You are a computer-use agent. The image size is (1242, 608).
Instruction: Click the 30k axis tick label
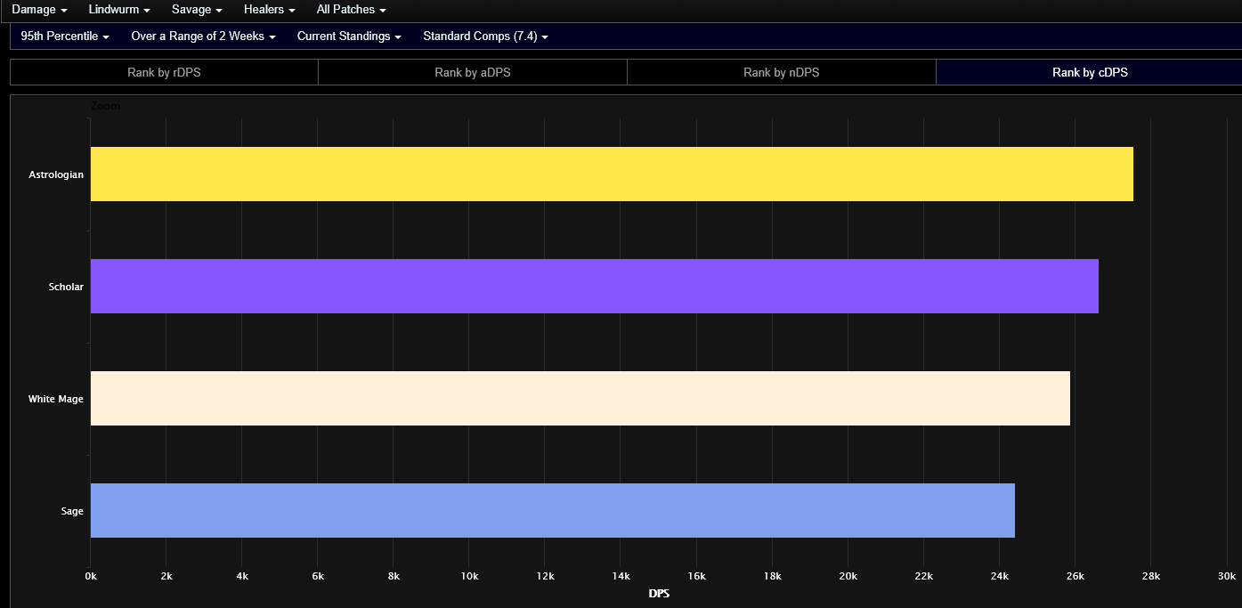click(x=1227, y=577)
